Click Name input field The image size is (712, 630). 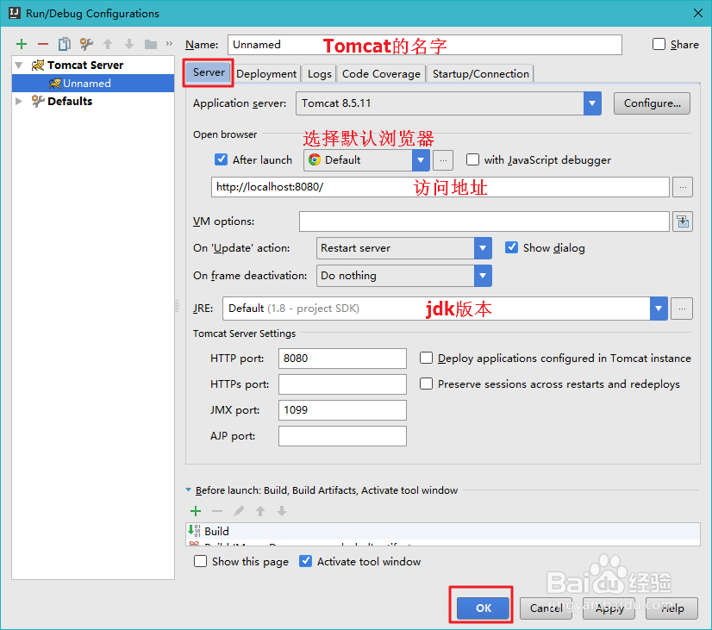[x=425, y=45]
